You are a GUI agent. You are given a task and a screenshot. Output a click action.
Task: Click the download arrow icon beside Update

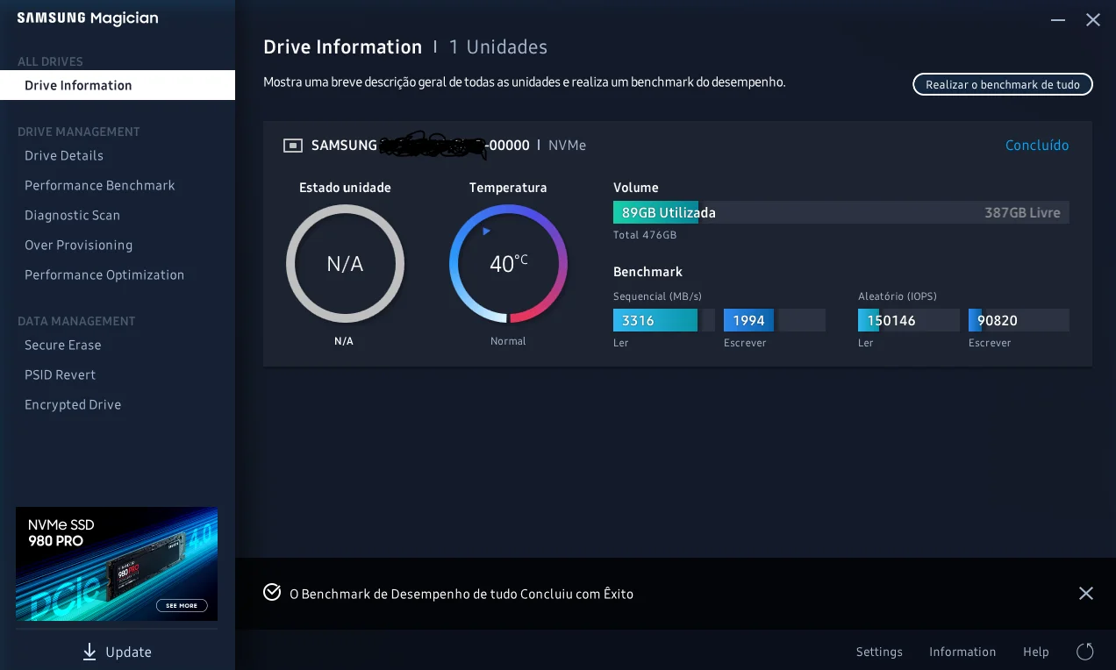89,652
